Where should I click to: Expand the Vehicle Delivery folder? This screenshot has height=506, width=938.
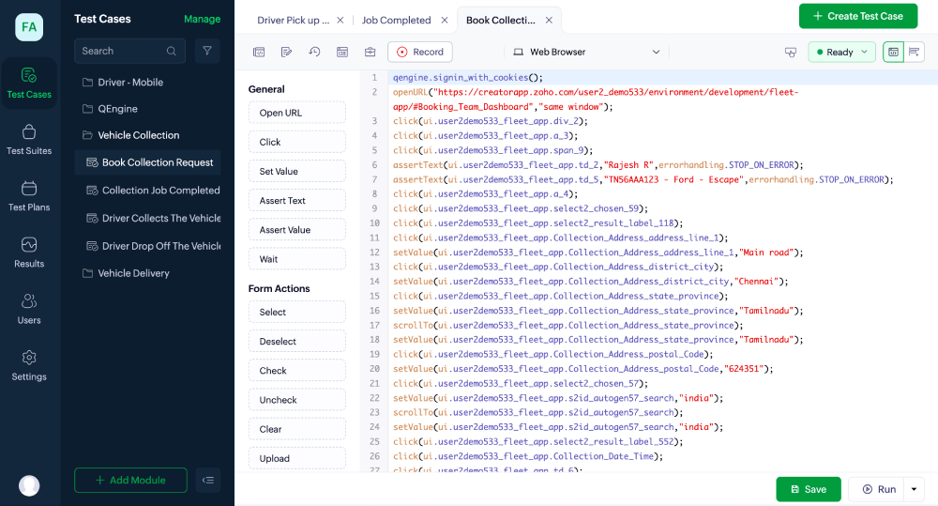tap(133, 273)
